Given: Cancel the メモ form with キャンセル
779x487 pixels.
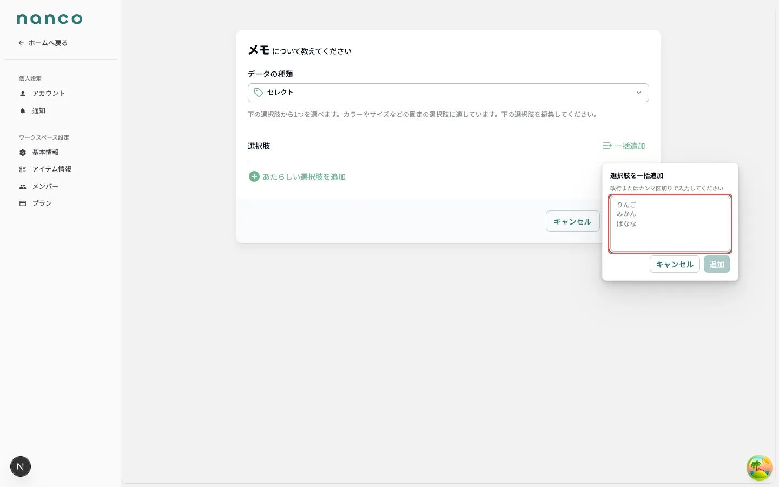Looking at the screenshot, I should click(572, 221).
